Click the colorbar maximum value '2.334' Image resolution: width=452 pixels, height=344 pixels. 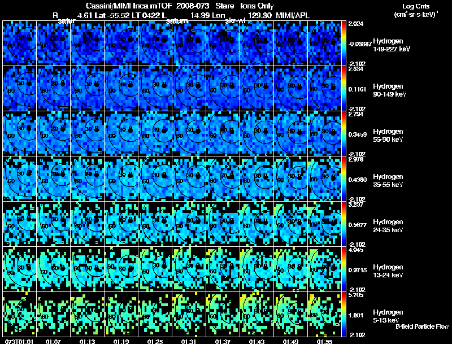pyautogui.click(x=356, y=69)
